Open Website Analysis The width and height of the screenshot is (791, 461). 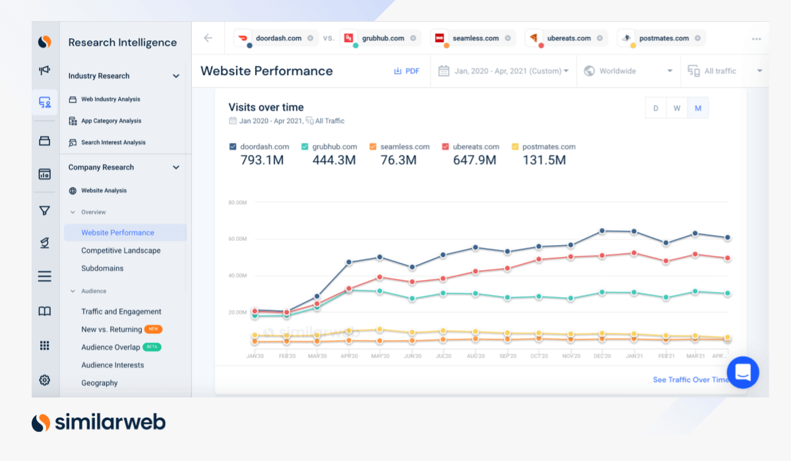(104, 191)
